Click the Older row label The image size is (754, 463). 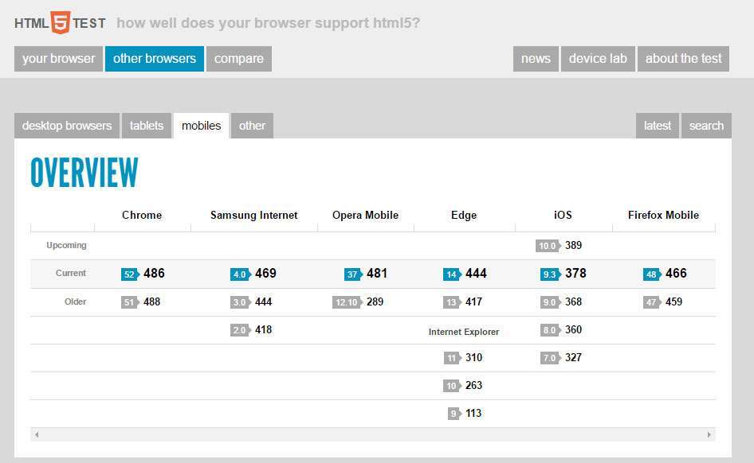76,302
